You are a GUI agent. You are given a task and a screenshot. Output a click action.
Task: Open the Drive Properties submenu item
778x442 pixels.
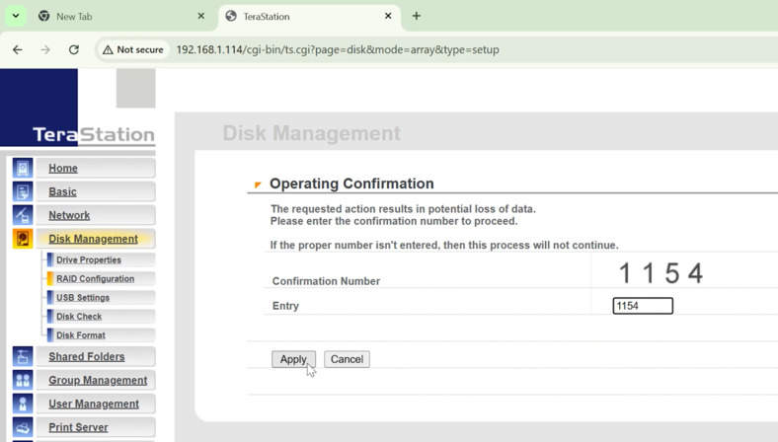tap(89, 260)
